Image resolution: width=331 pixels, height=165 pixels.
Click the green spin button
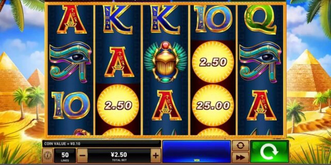[x=269, y=152]
